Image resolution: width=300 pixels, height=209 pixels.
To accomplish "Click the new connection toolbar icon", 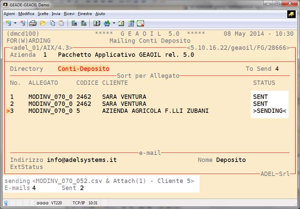I will (8, 23).
